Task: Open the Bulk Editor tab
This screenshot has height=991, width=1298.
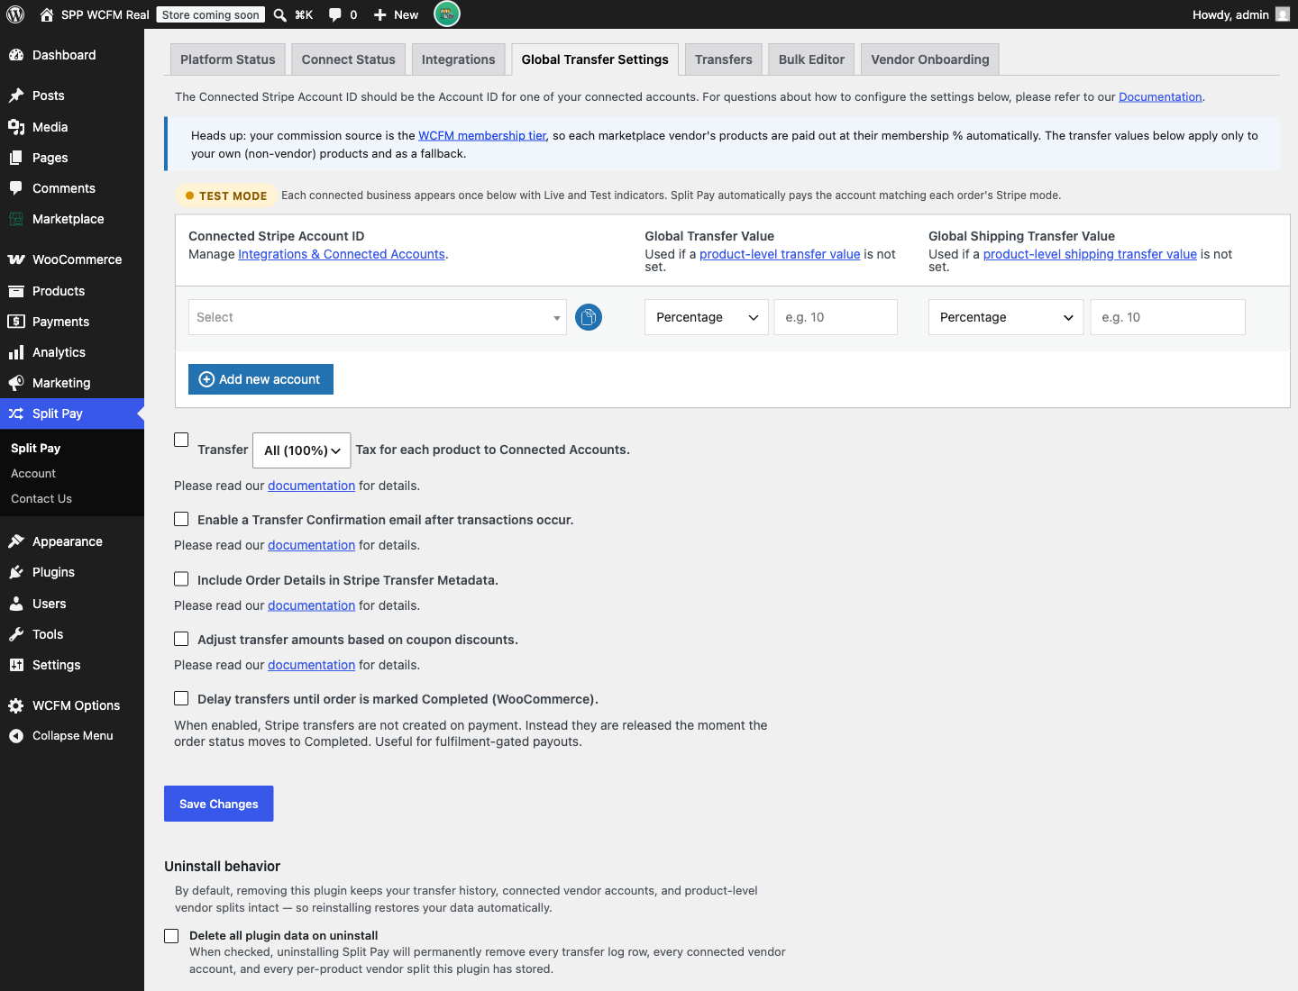Action: [811, 59]
